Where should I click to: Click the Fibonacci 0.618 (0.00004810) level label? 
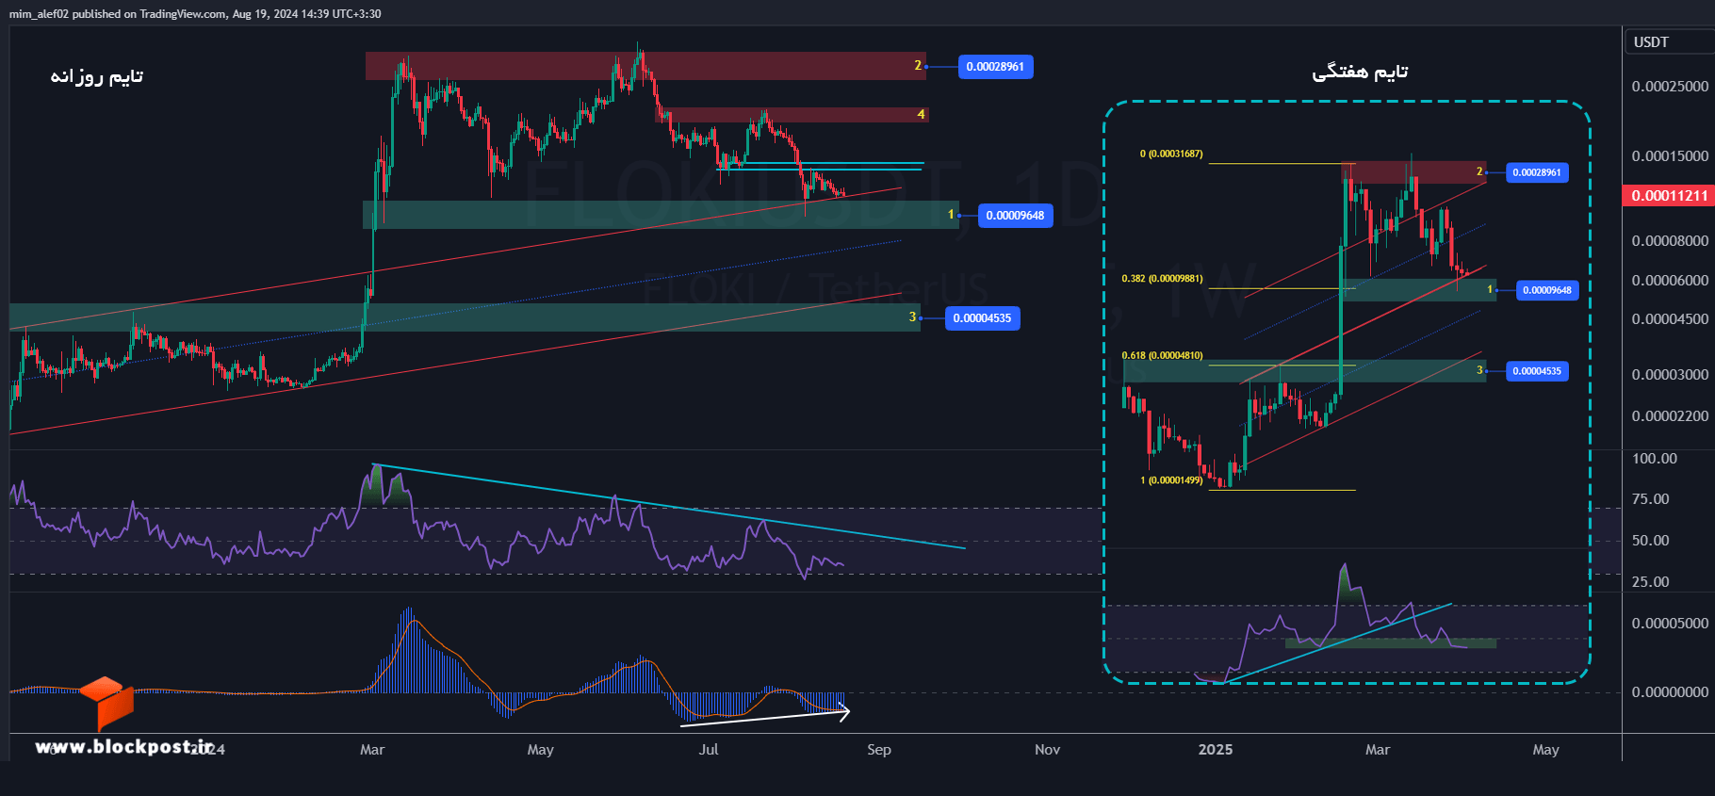click(x=1162, y=355)
